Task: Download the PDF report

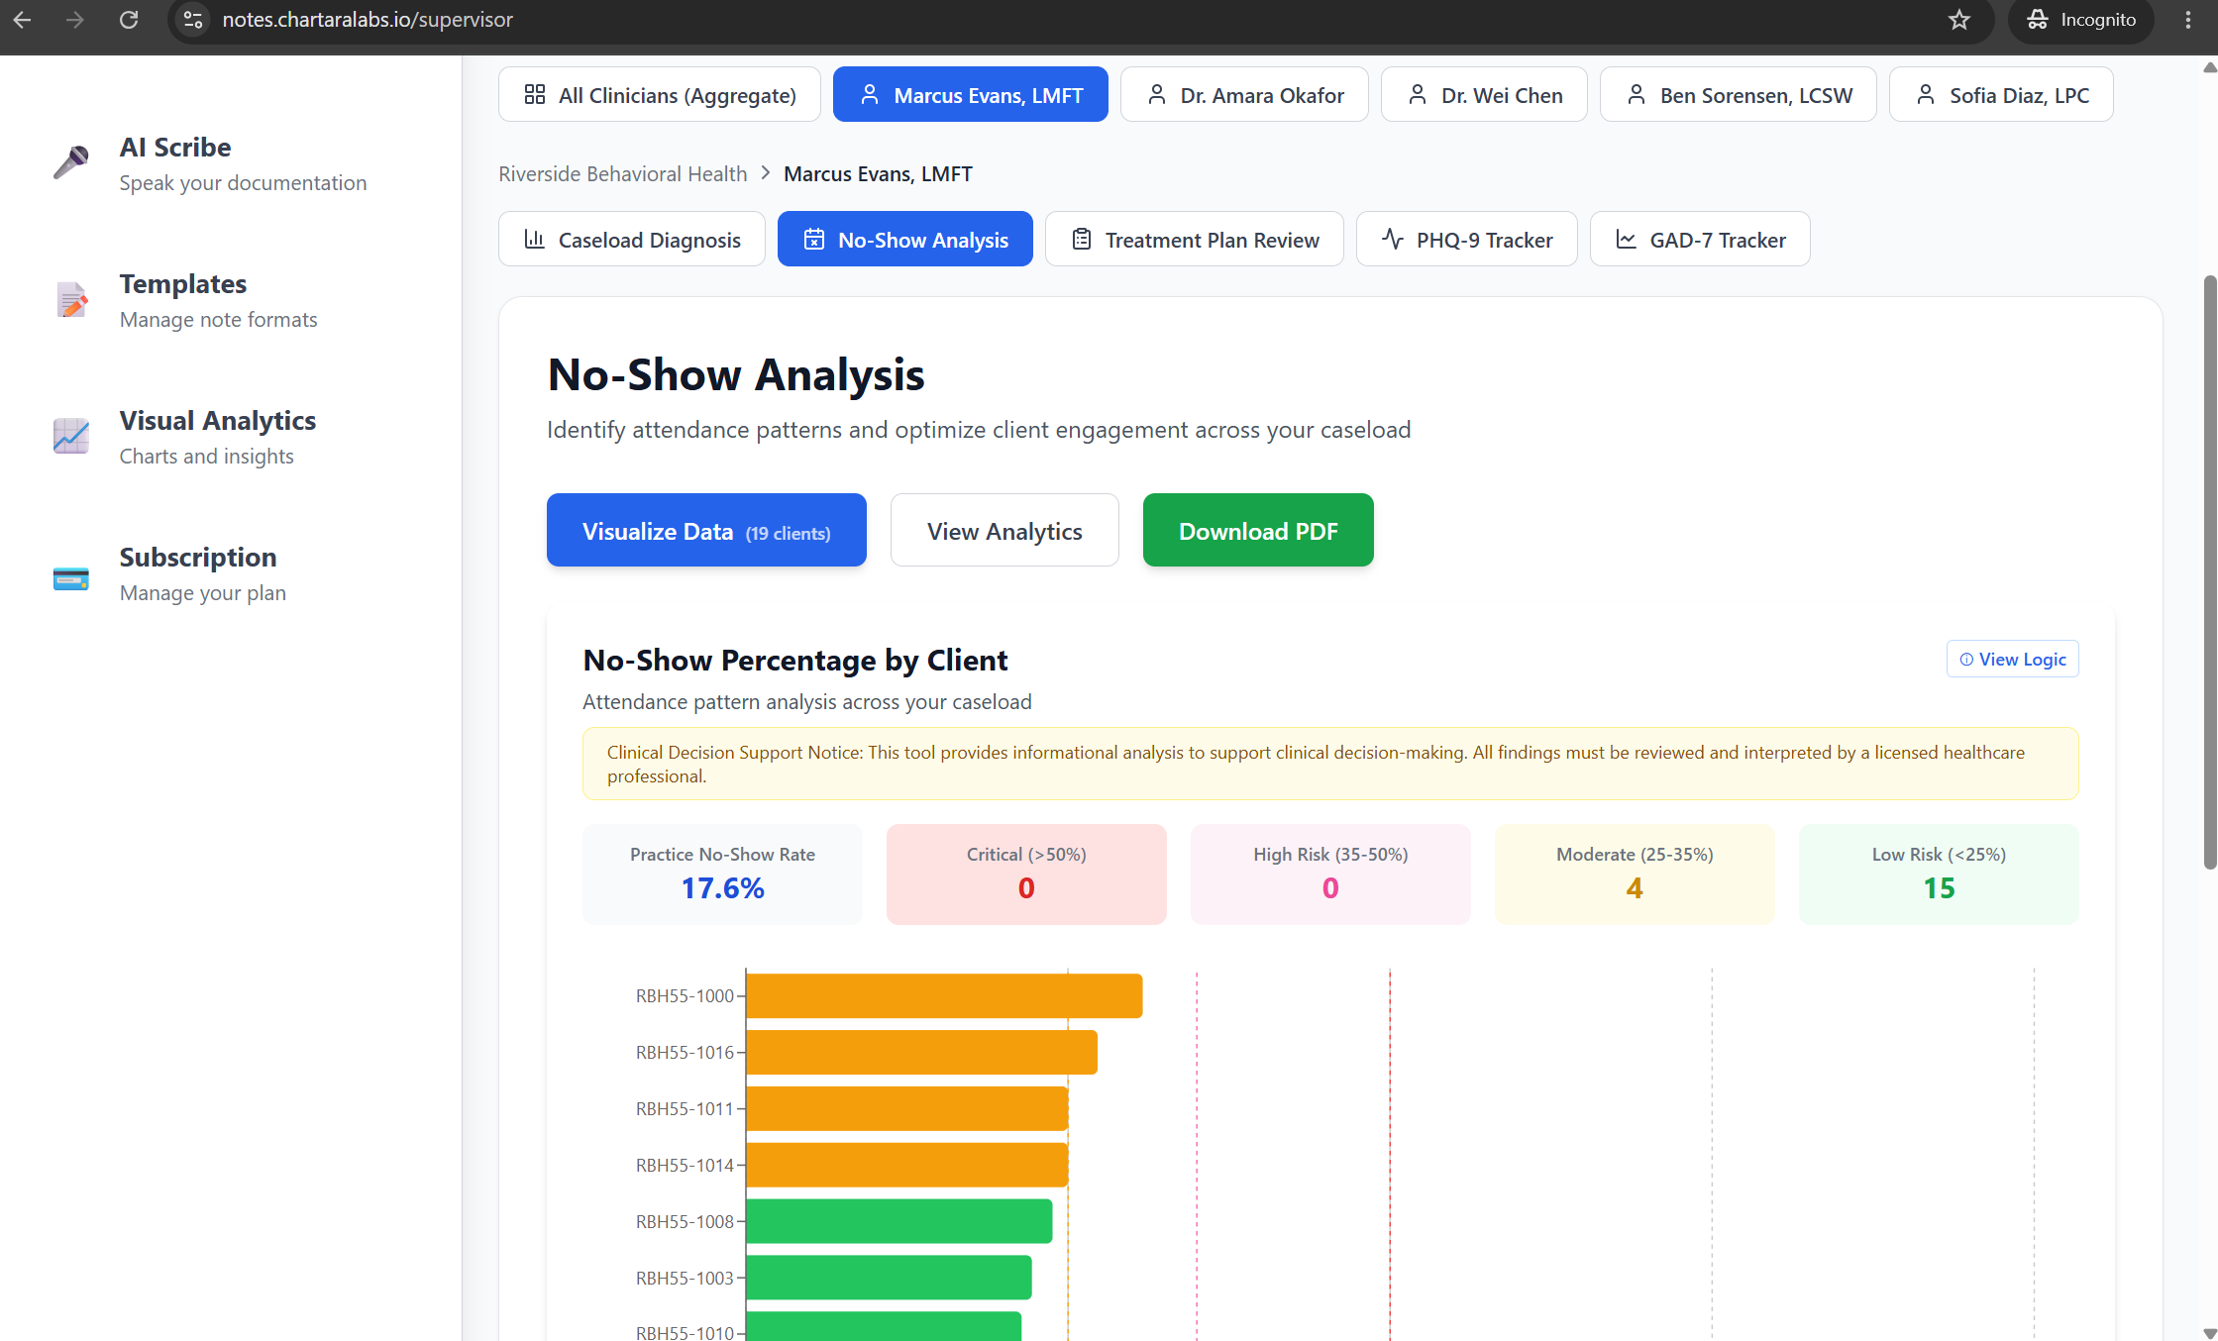Action: 1258,530
